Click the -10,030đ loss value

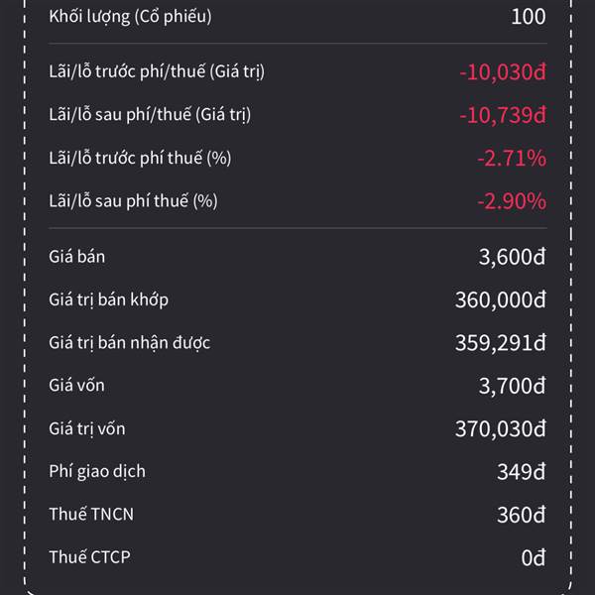click(503, 72)
